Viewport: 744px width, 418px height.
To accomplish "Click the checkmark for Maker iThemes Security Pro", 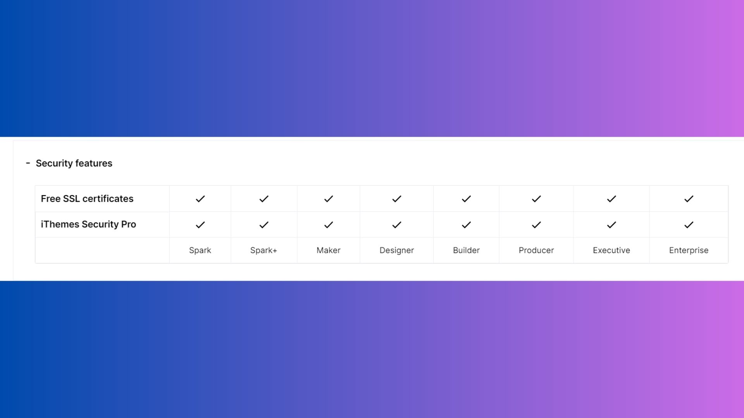I will point(329,224).
